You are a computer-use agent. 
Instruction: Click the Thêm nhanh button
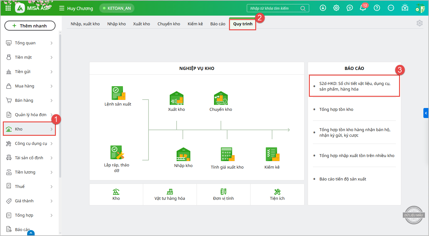pyautogui.click(x=30, y=26)
